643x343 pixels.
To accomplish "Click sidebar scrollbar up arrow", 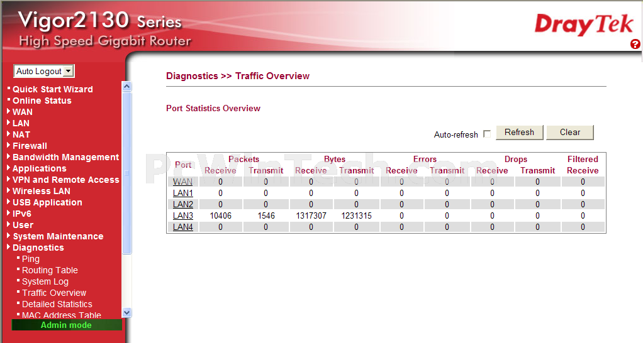I will [126, 86].
